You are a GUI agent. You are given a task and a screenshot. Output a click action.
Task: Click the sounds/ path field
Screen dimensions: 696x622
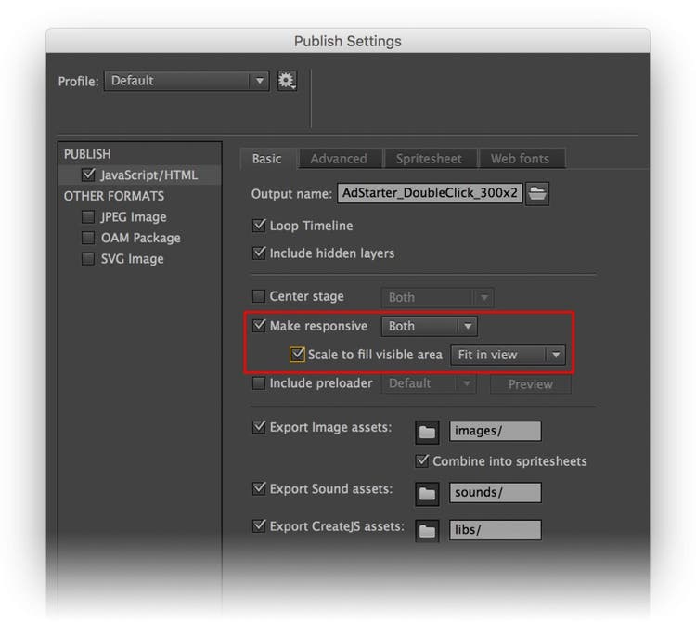pos(496,492)
